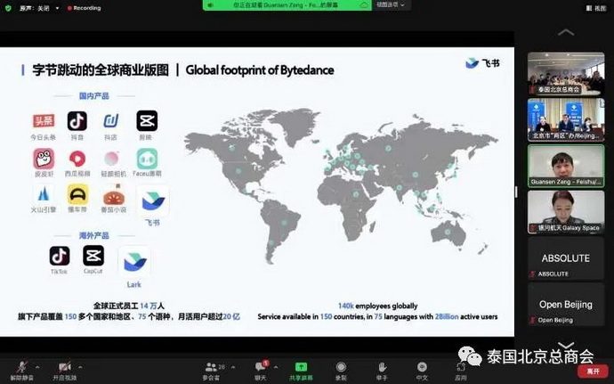Select the Open Beijing participant tile
614x384 pixels.
(x=566, y=305)
